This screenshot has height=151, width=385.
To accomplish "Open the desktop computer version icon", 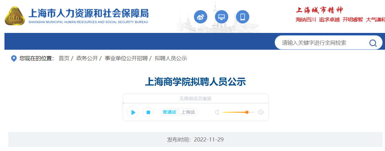I will click(222, 17).
